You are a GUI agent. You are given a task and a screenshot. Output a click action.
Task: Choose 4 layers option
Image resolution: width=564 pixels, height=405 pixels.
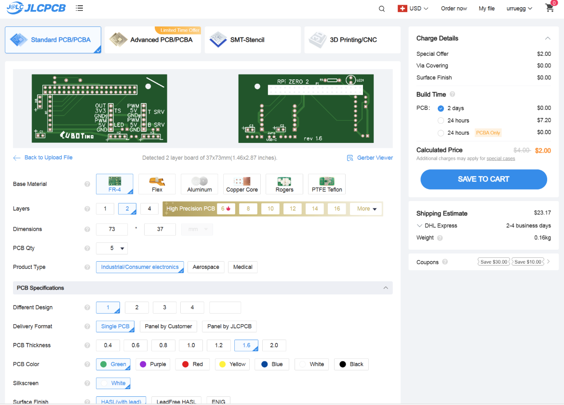coord(149,209)
